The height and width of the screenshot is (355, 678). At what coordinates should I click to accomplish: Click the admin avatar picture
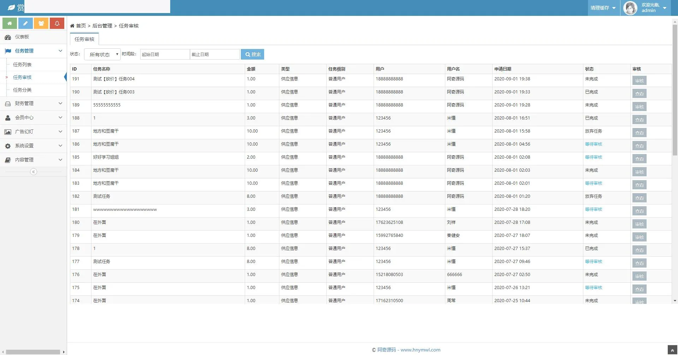(630, 8)
